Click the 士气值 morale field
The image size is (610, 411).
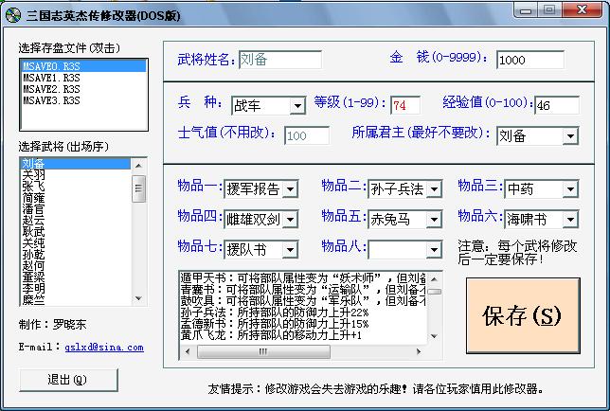click(x=307, y=135)
